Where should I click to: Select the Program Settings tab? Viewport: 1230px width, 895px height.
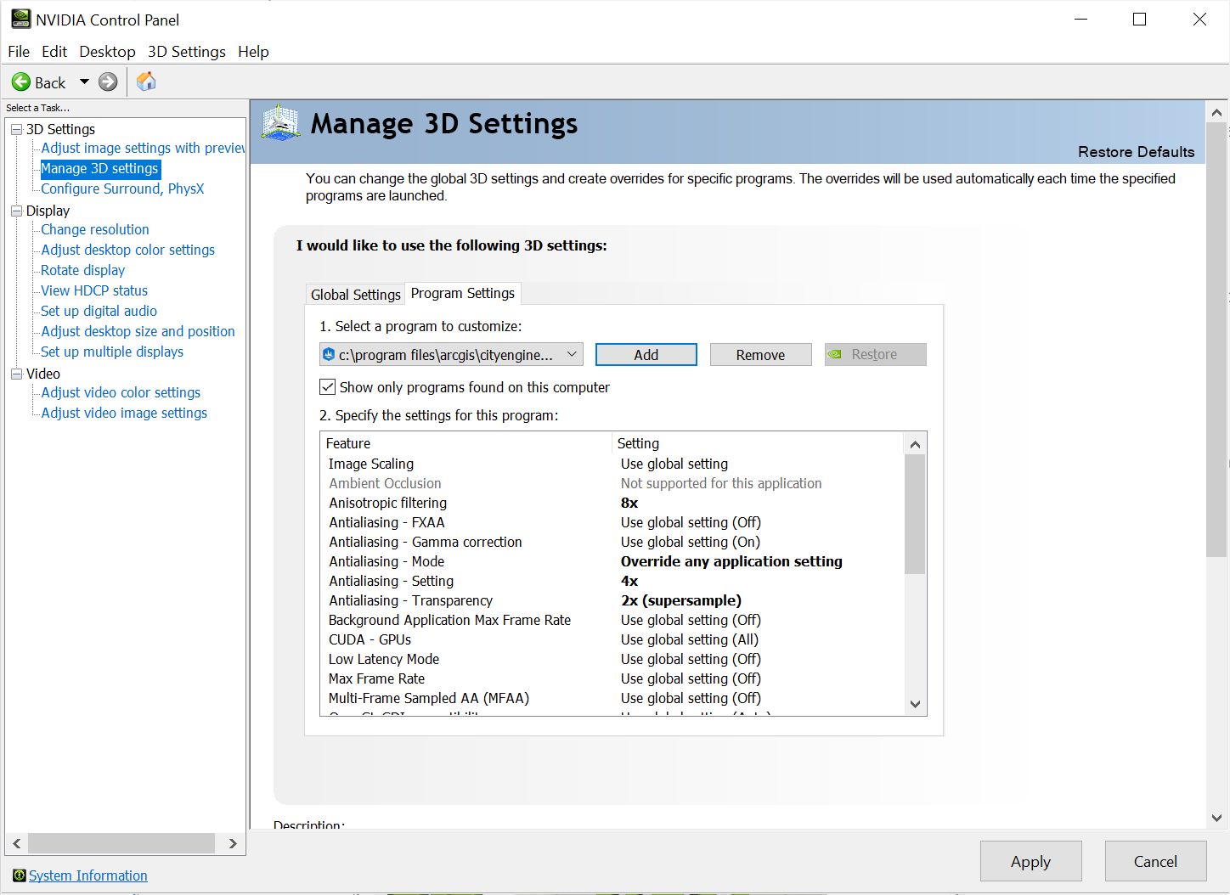(463, 293)
